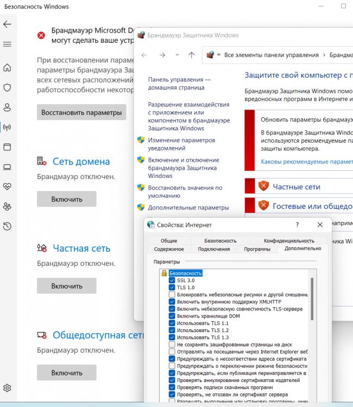Open Панель управления — домашняя страница link

(x=179, y=84)
